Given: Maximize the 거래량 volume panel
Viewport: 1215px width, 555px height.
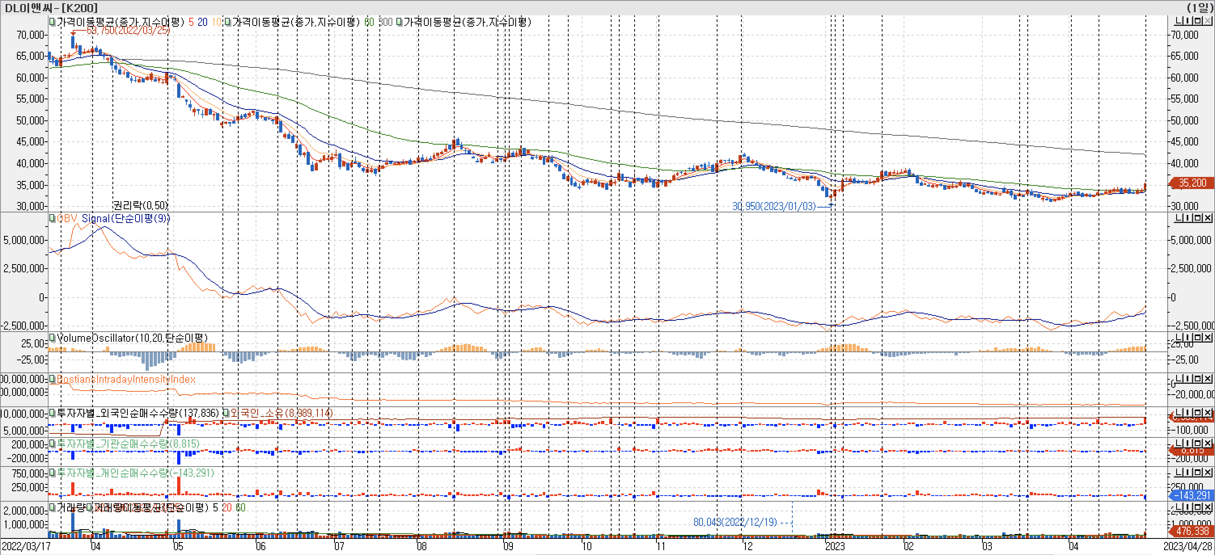Looking at the screenshot, I should tap(1198, 507).
